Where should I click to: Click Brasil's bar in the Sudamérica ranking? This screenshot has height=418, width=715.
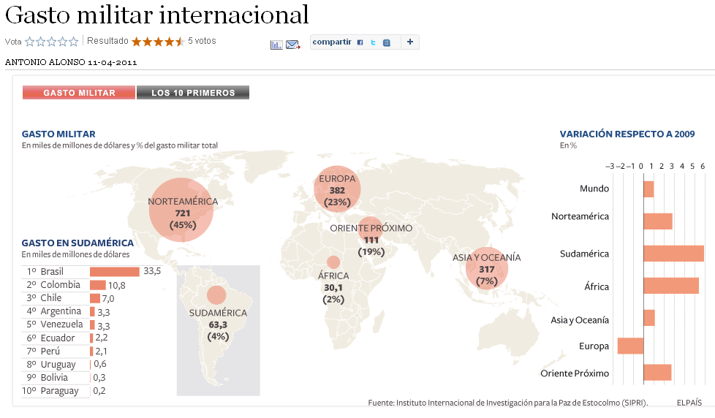(x=115, y=271)
